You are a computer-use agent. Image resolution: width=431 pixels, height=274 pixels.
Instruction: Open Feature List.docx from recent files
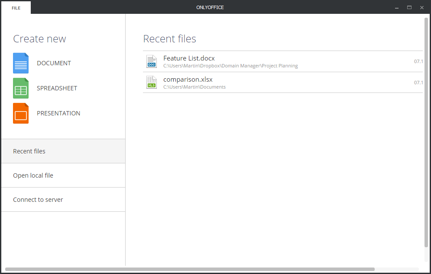pos(282,61)
